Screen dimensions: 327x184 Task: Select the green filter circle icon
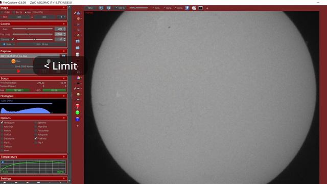click(x=78, y=112)
